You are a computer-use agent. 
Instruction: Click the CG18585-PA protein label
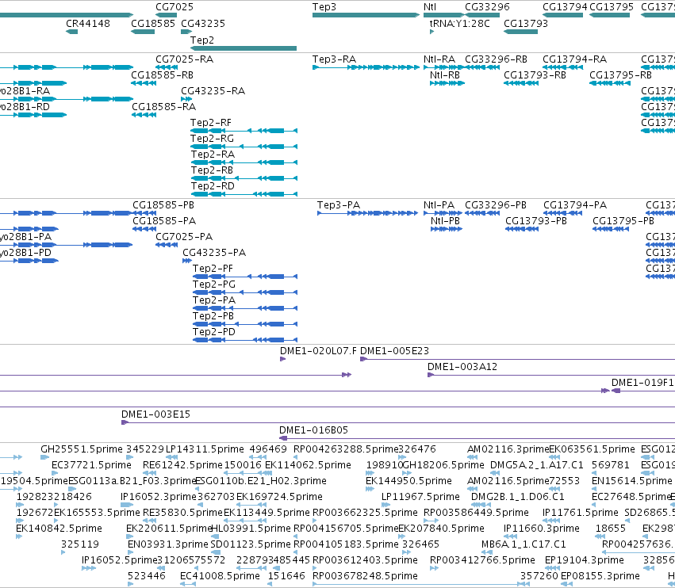coord(164,220)
